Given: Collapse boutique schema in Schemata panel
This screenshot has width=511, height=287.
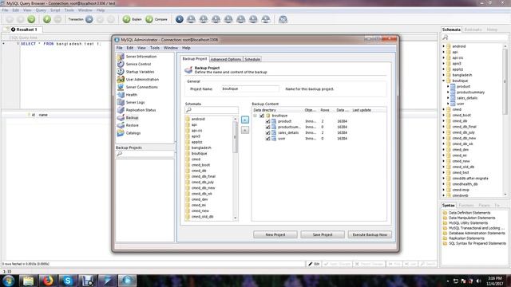Looking at the screenshot, I should (444, 81).
